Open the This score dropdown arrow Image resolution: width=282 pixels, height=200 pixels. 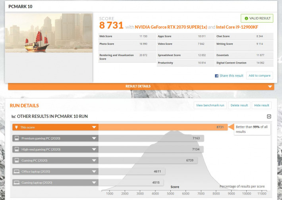94,127
